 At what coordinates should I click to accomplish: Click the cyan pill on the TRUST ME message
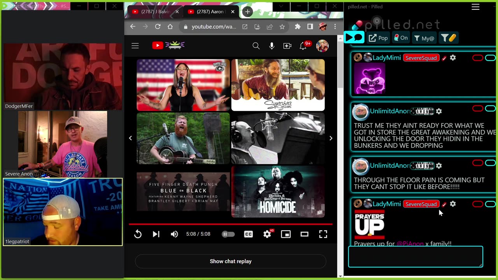490,108
